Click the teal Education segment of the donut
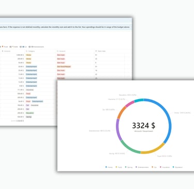This screenshot has height=189, width=194. tap(139, 100)
